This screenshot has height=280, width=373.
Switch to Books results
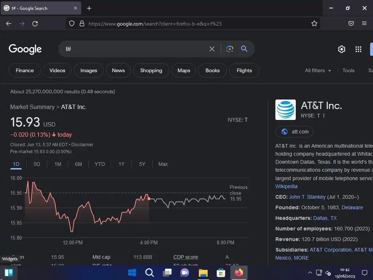coord(212,70)
